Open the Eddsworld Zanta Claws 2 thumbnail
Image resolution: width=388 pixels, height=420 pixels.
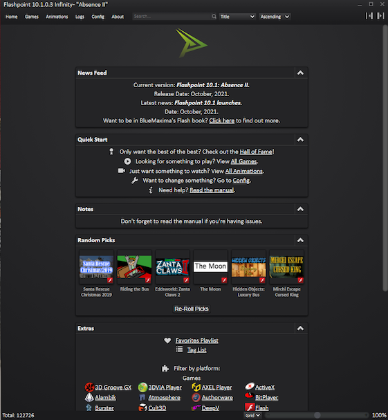tap(172, 267)
